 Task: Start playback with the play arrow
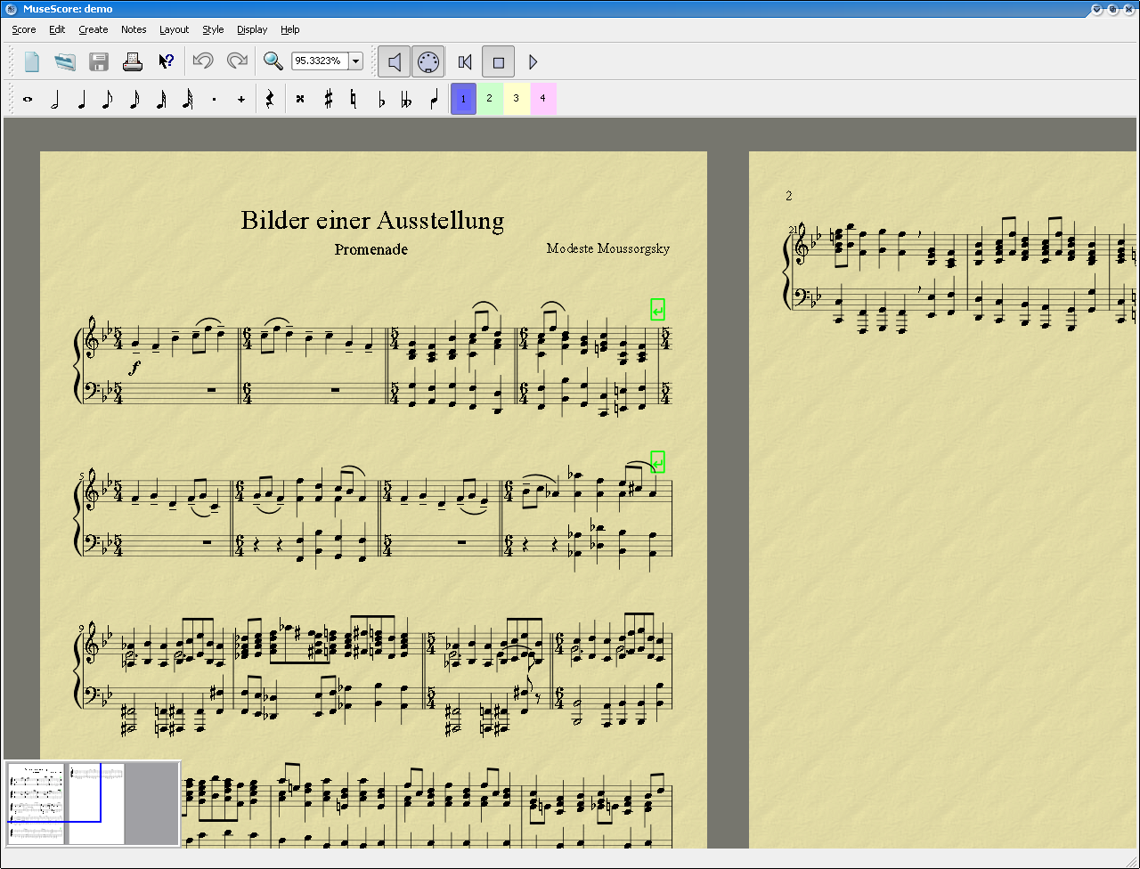click(x=533, y=61)
